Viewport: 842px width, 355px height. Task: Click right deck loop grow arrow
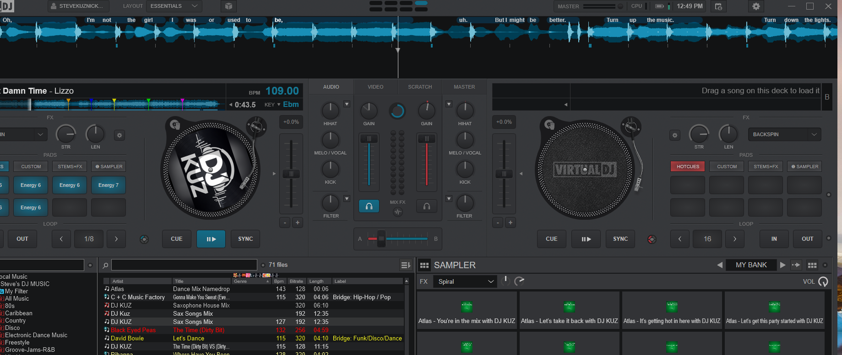pos(735,239)
